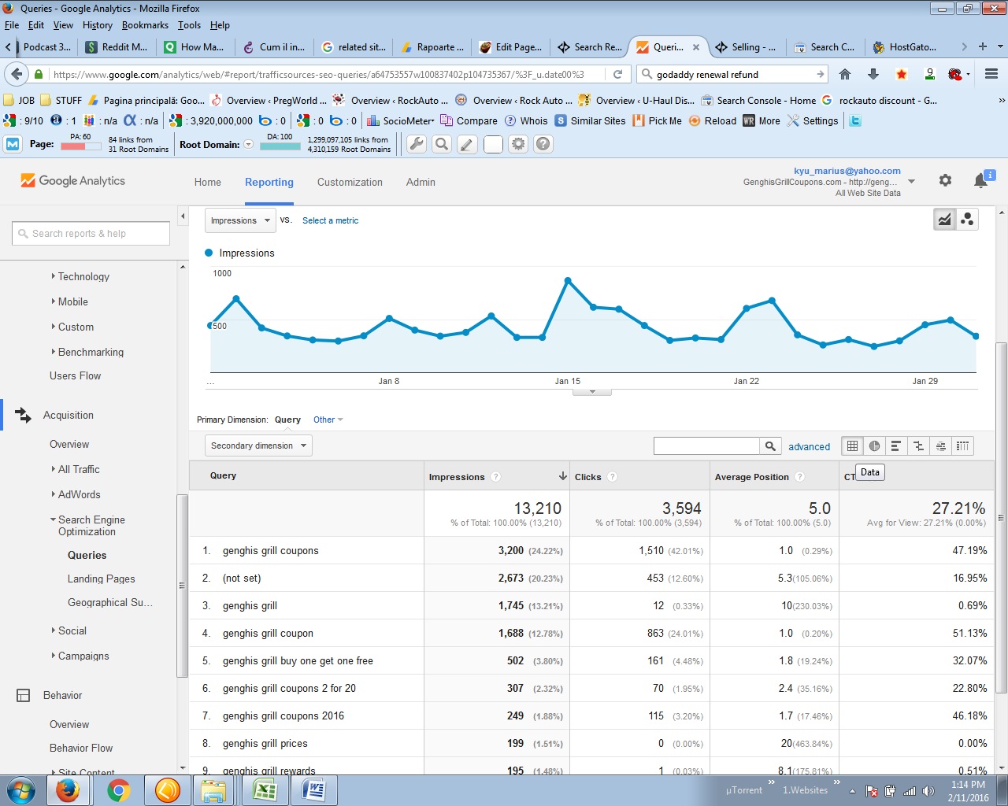Screen dimensions: 1008x806
Task: Open the Bookmarks menu in Firefox
Action: [145, 25]
